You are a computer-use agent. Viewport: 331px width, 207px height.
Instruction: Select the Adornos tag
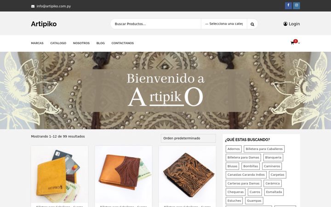coord(234,149)
